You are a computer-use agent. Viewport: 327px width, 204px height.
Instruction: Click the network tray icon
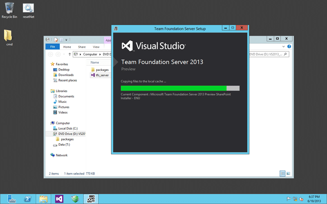coord(295,199)
